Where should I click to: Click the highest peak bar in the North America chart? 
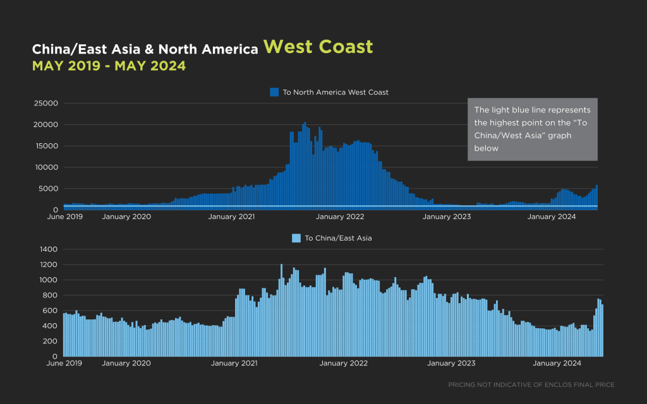pos(305,164)
